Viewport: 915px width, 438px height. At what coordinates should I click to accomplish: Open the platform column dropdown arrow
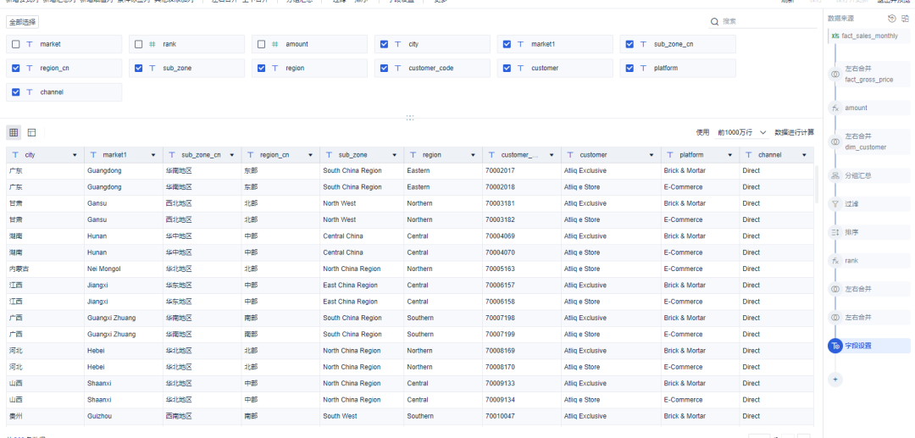730,156
